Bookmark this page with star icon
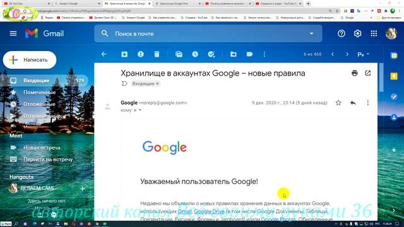404x227 pixels. 336,11
